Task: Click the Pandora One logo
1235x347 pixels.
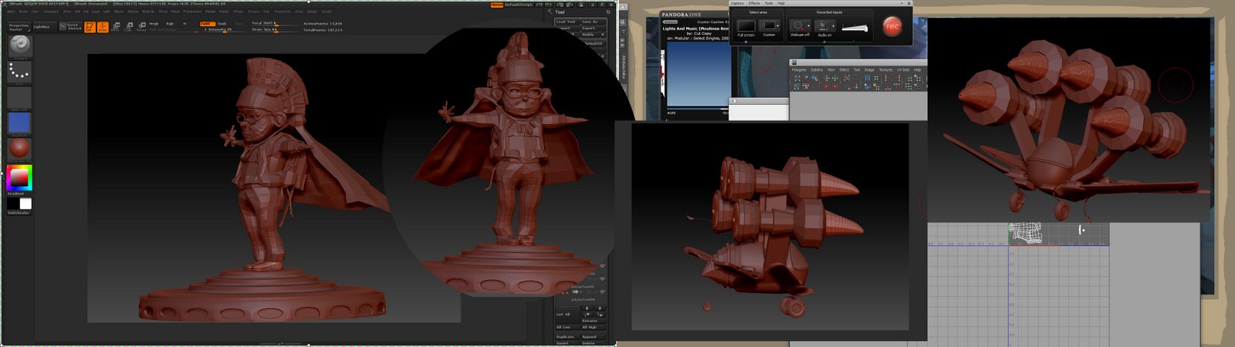Action: pos(681,15)
